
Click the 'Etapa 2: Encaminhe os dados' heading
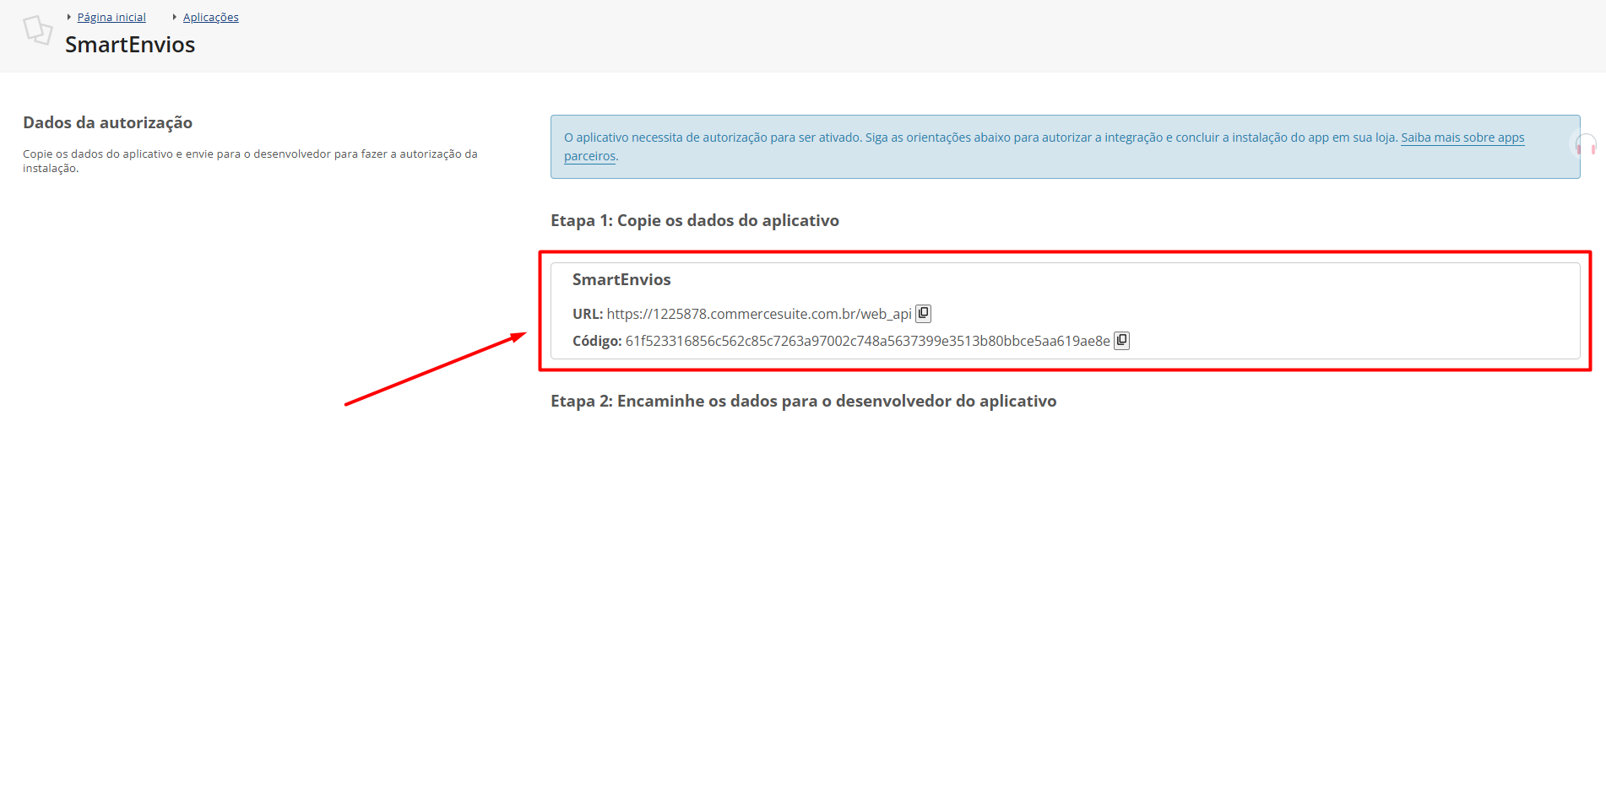pos(803,402)
